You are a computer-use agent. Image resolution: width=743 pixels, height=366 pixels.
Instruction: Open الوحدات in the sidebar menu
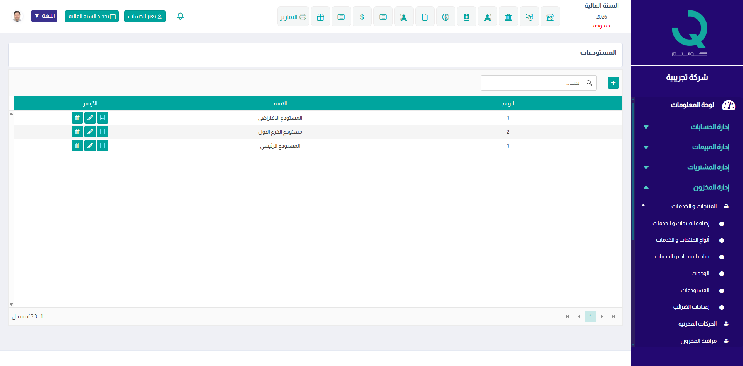tap(700, 273)
